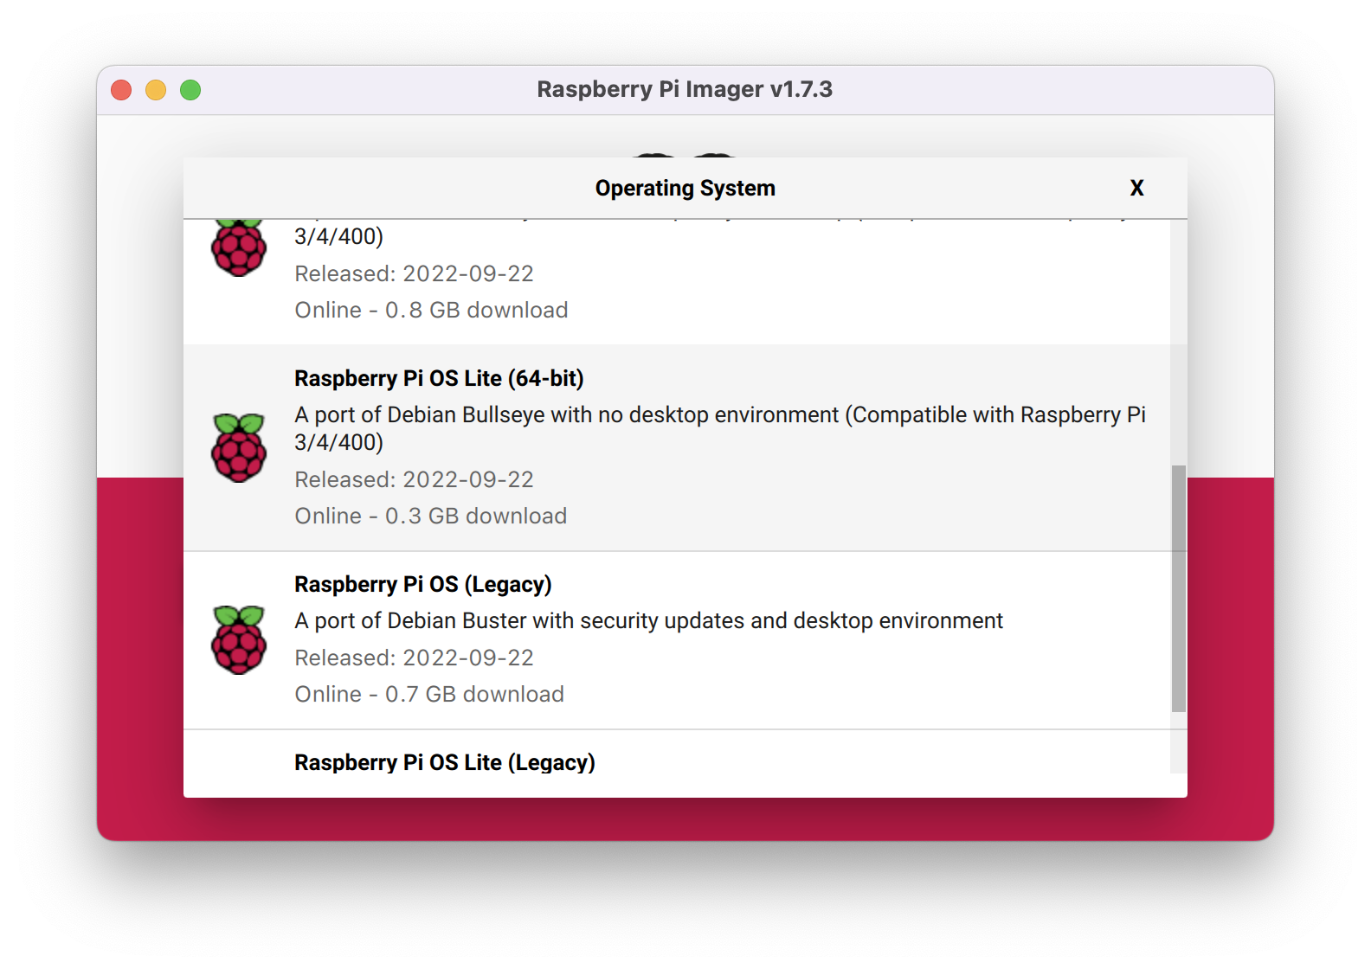The height and width of the screenshot is (969, 1371).
Task: Click the partially visible raspberry icon in the top row
Action: pyautogui.click(x=239, y=249)
